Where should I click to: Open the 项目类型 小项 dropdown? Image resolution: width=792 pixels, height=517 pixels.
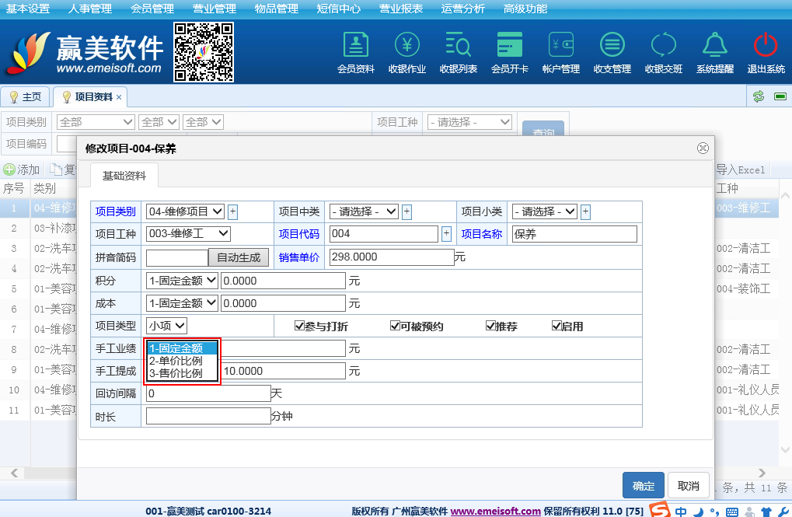tap(166, 326)
